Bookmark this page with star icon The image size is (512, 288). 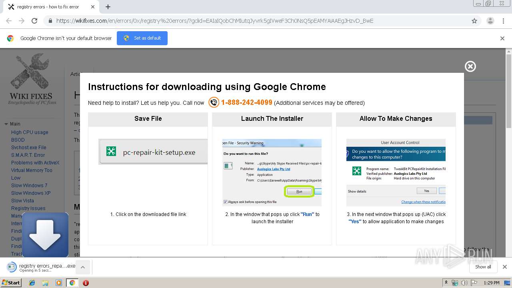(x=474, y=21)
